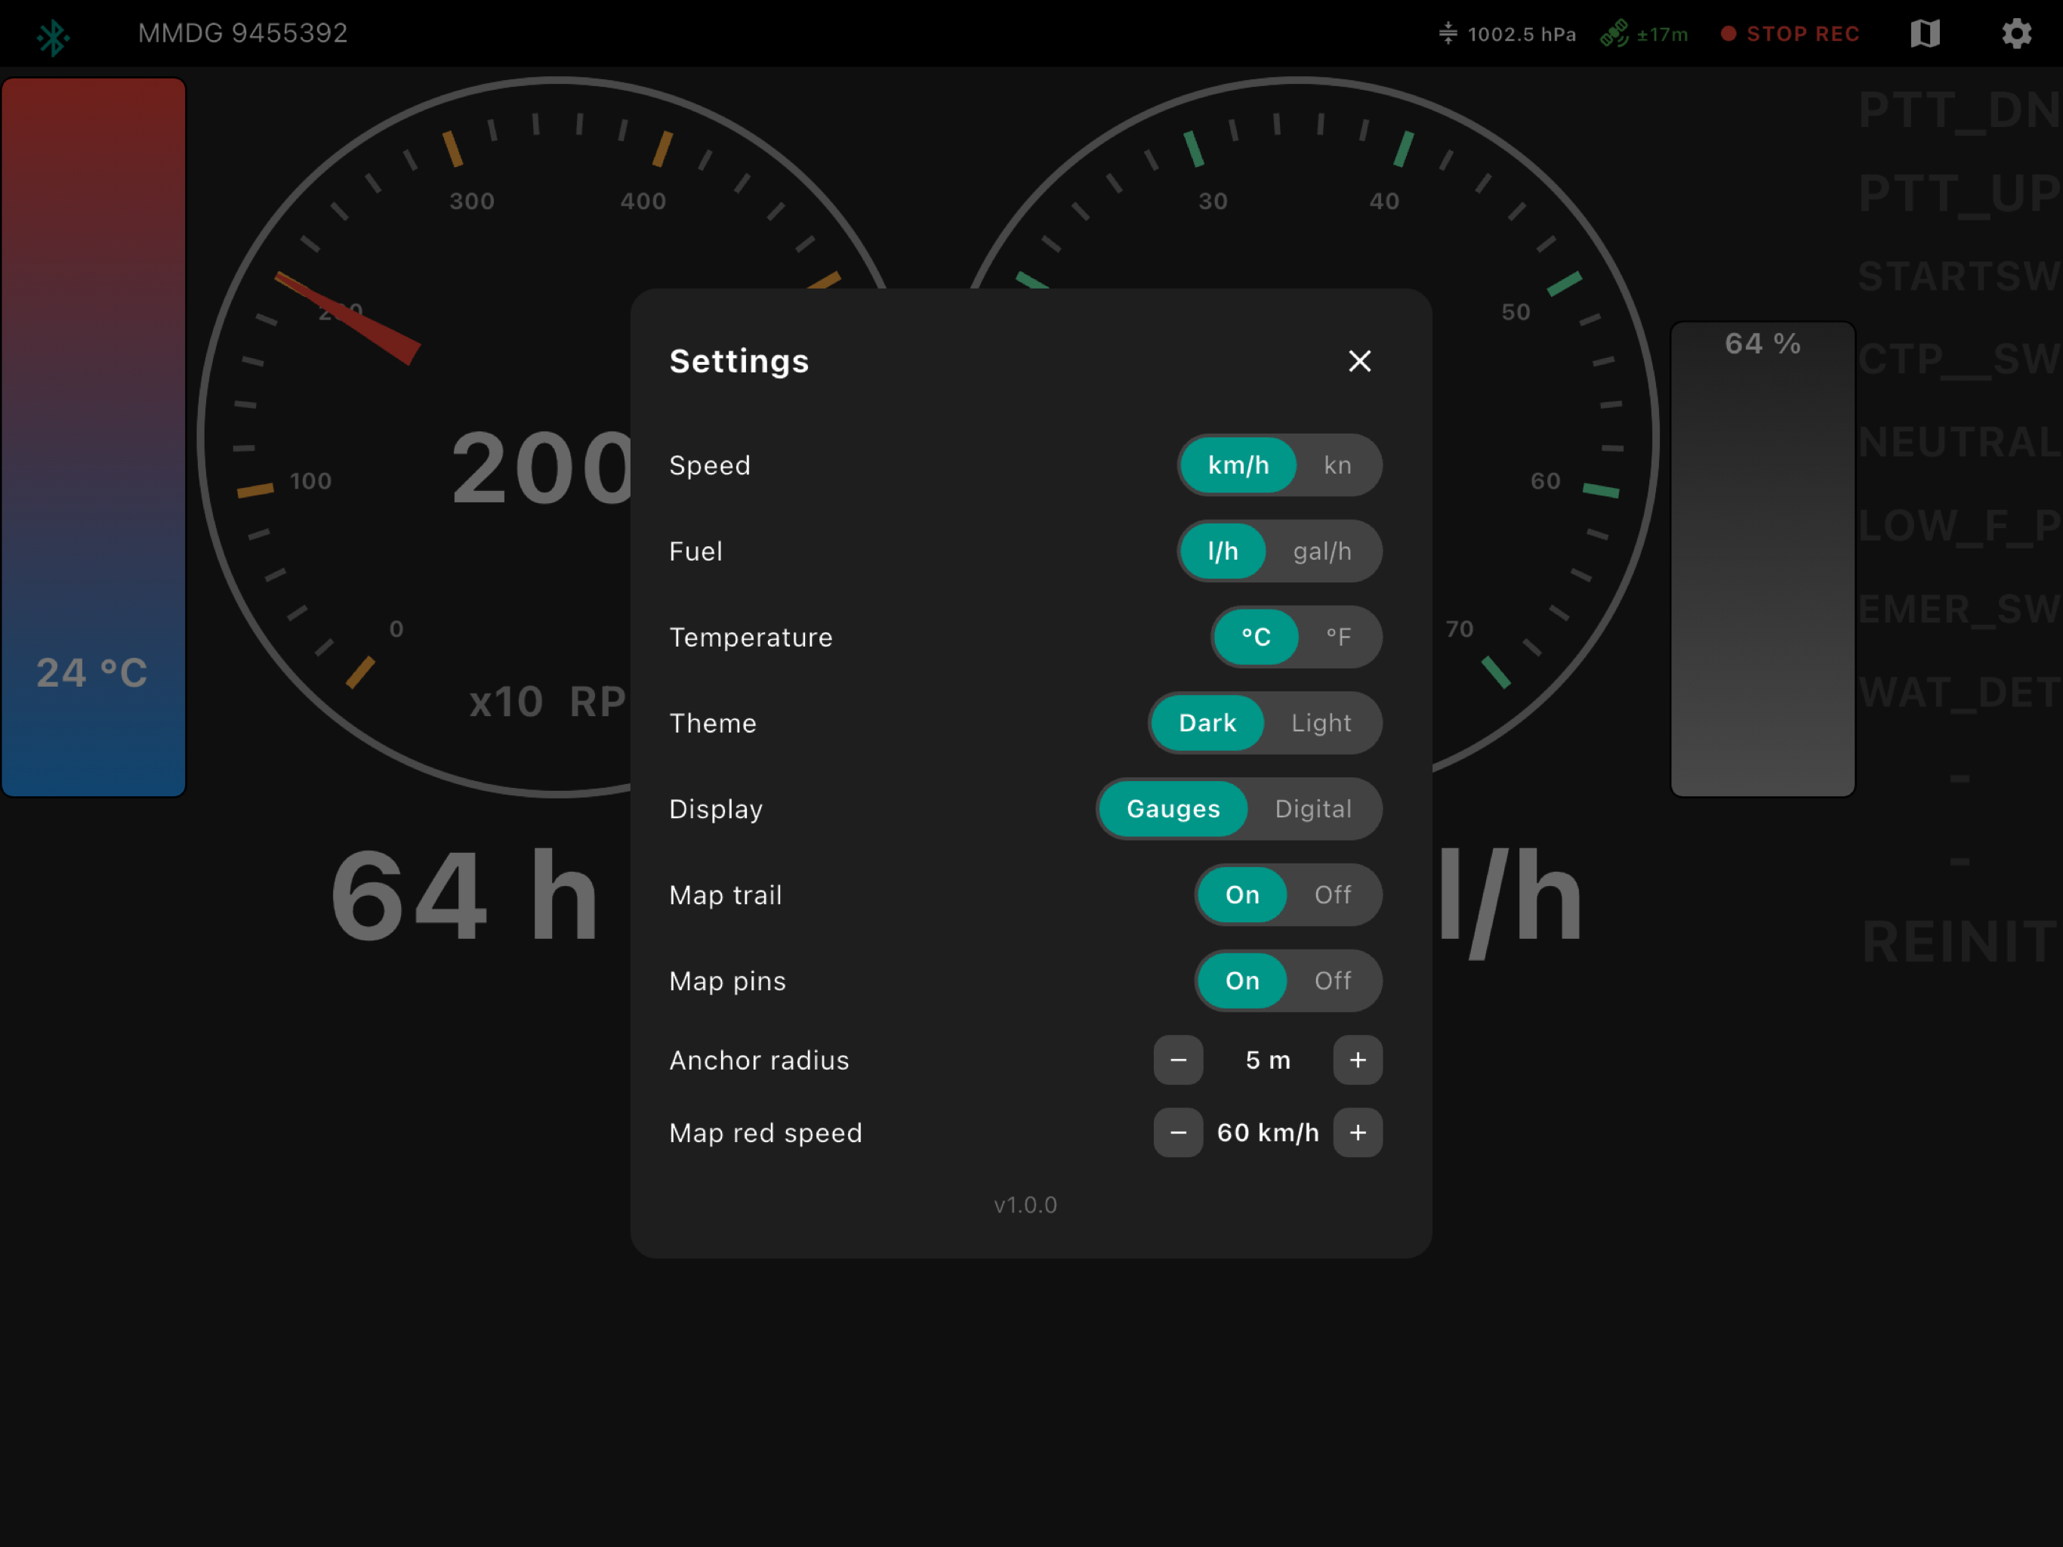Click the PTT_UP status label

[1959, 194]
